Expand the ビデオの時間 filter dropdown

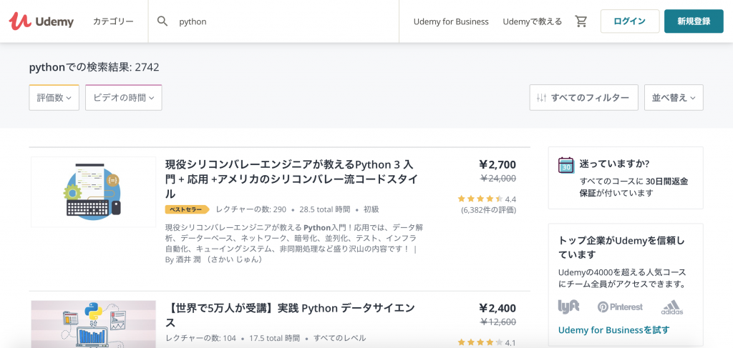click(x=123, y=97)
